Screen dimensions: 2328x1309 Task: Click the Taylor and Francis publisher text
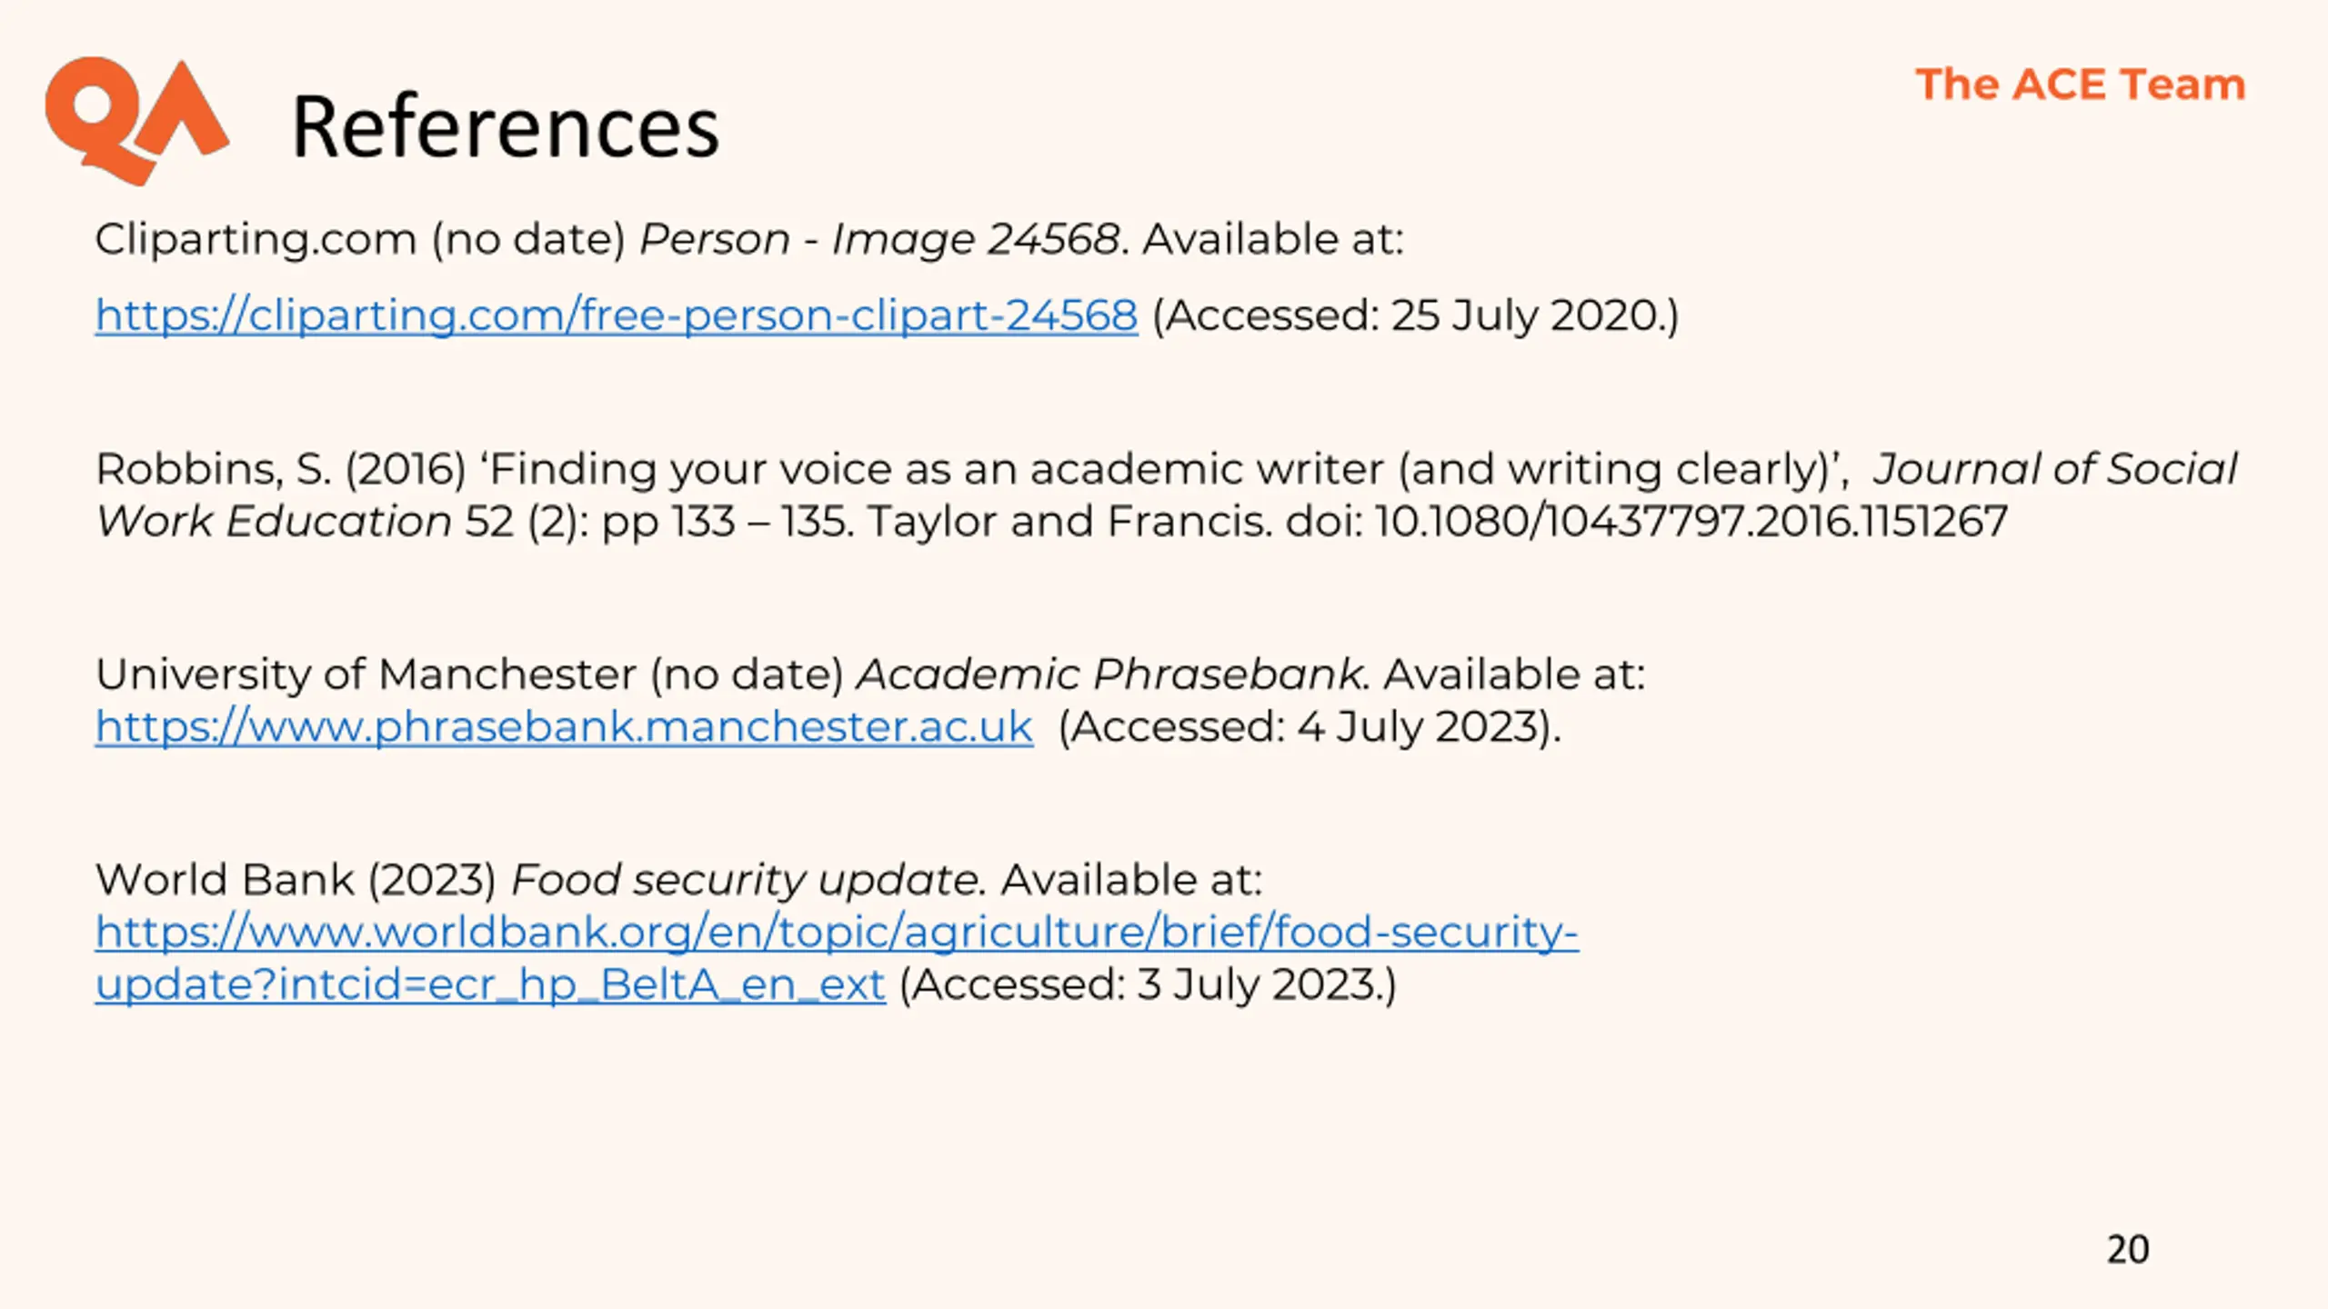[x=1069, y=521]
